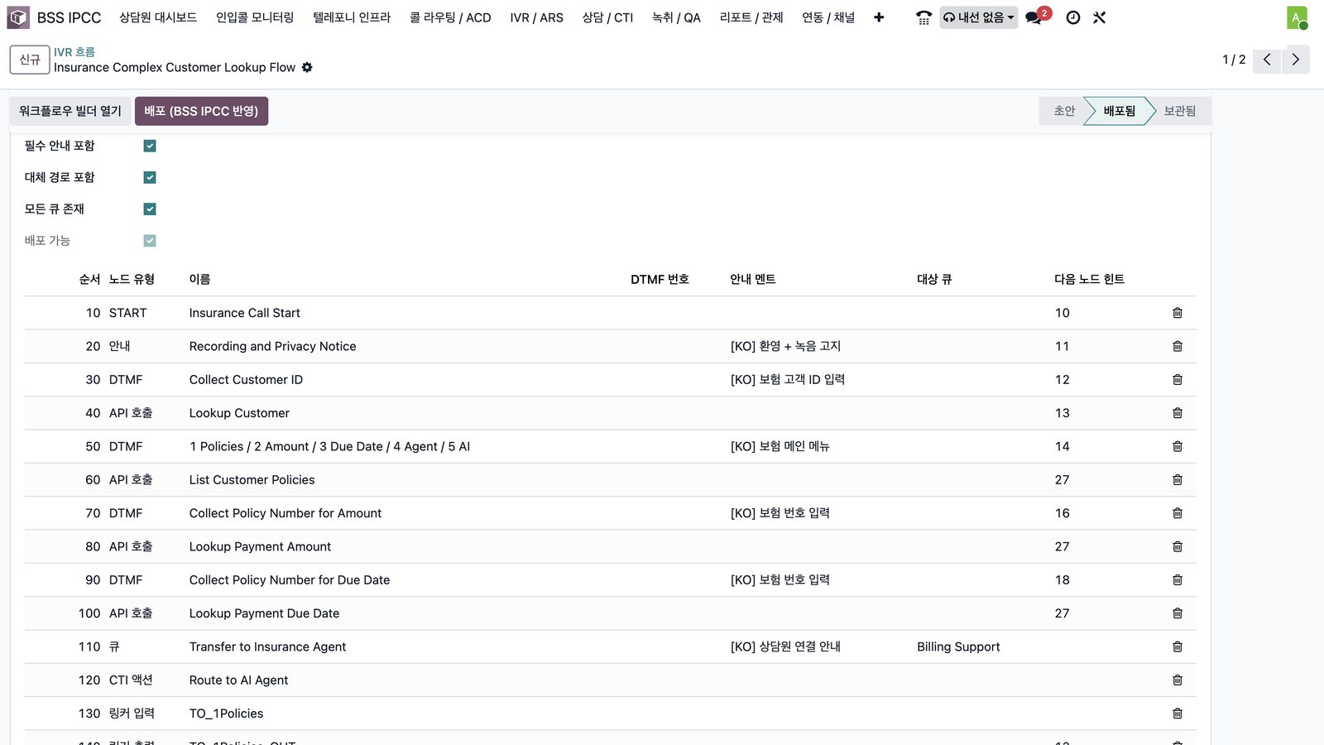Open the clock activities icon

(1073, 17)
